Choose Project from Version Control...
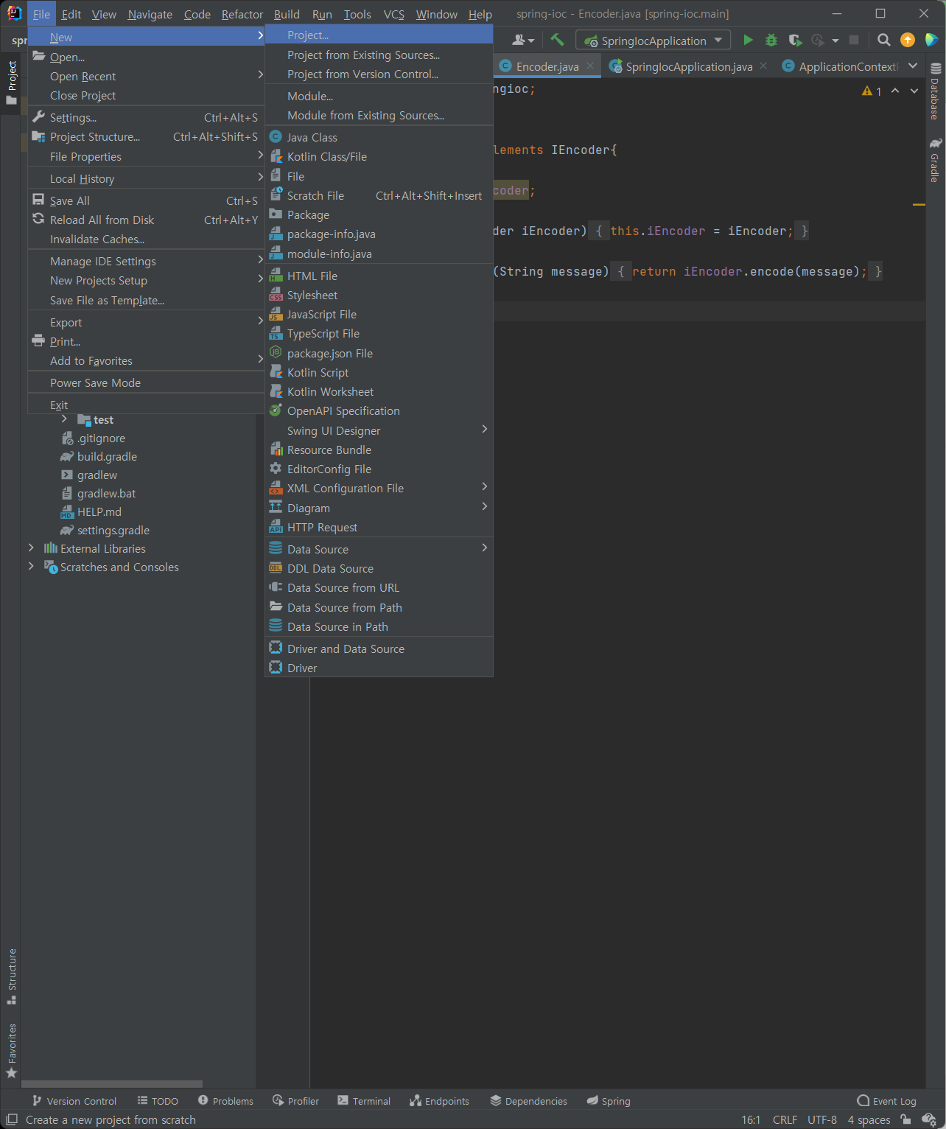Viewport: 946px width, 1129px height. (x=379, y=74)
